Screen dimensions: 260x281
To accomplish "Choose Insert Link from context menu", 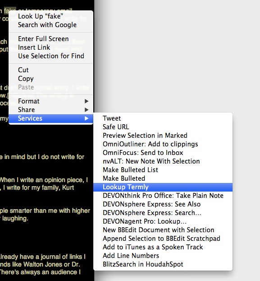I will 51,47.
